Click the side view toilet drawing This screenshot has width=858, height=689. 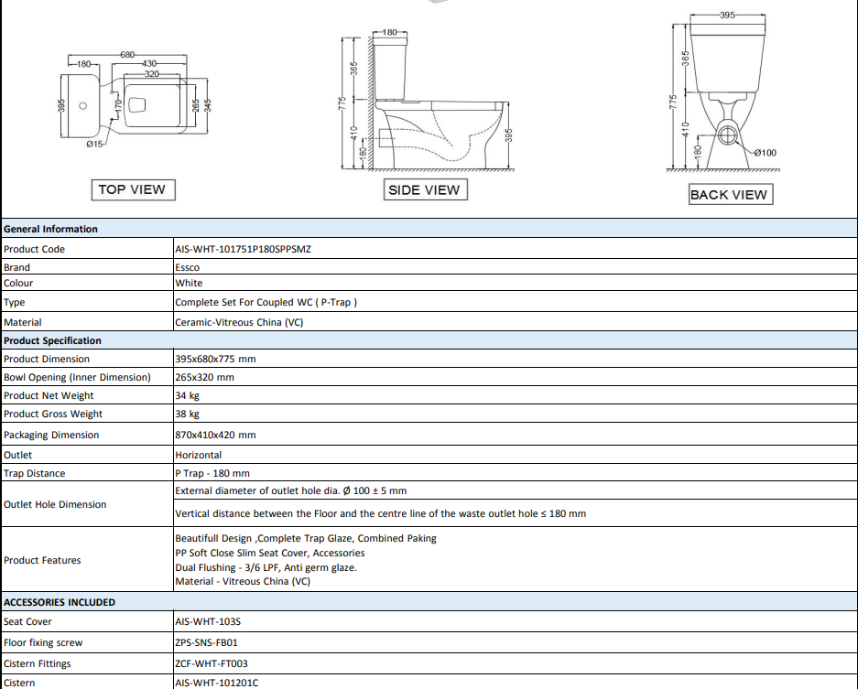[x=427, y=101]
